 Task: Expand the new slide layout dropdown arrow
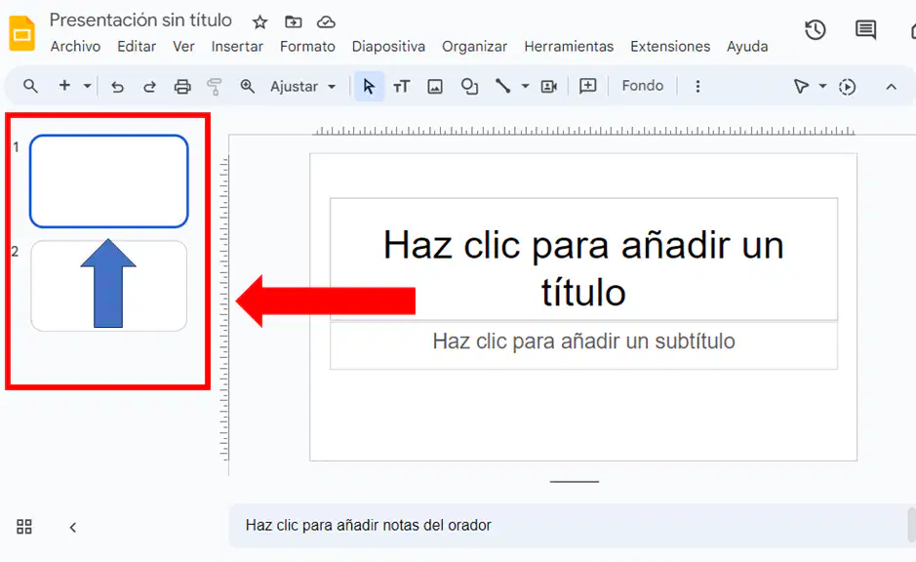(x=87, y=86)
